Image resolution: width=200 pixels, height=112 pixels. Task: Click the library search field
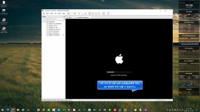click(53, 19)
